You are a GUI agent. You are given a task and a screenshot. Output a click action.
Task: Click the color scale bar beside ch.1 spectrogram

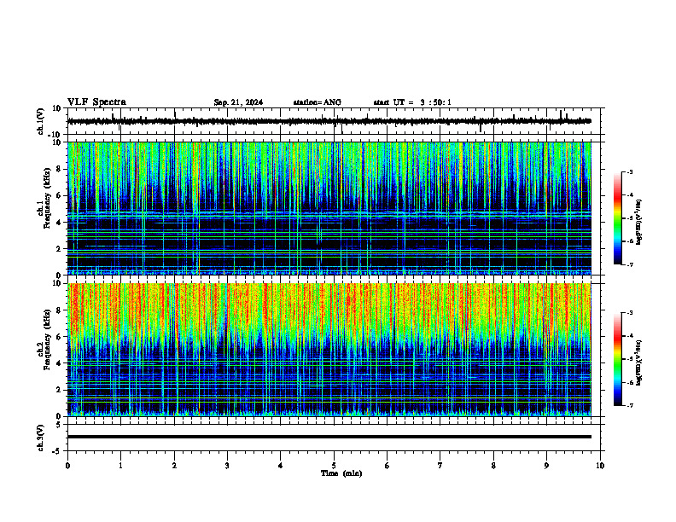[618, 218]
